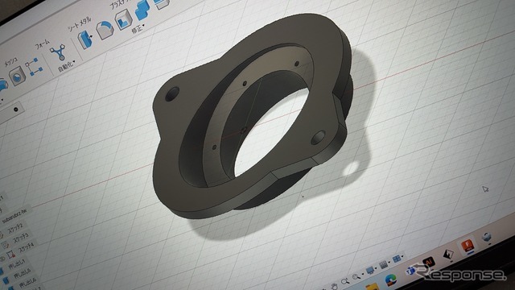Activate the Pan hand tool
The image size is (515, 290).
(x=334, y=286)
